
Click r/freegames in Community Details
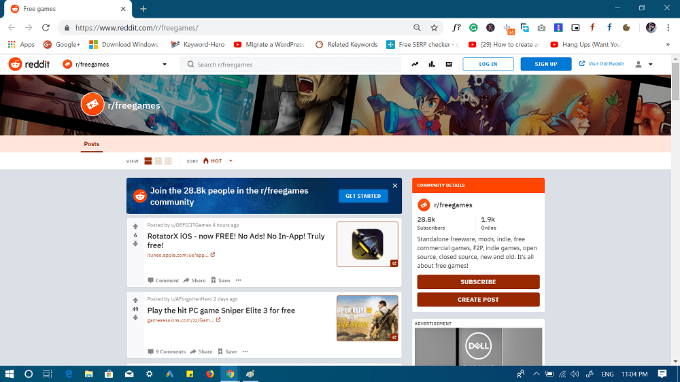(x=453, y=205)
